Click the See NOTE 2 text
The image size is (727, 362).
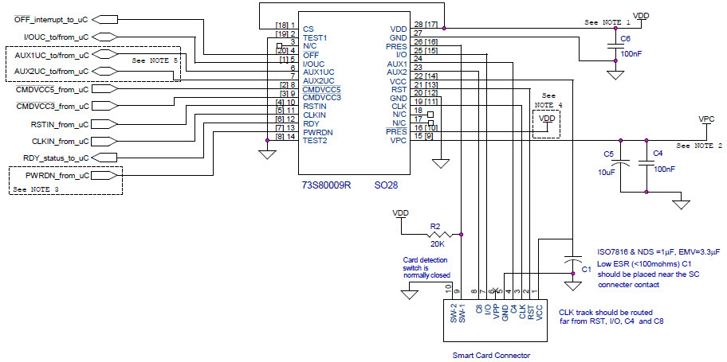click(x=699, y=146)
